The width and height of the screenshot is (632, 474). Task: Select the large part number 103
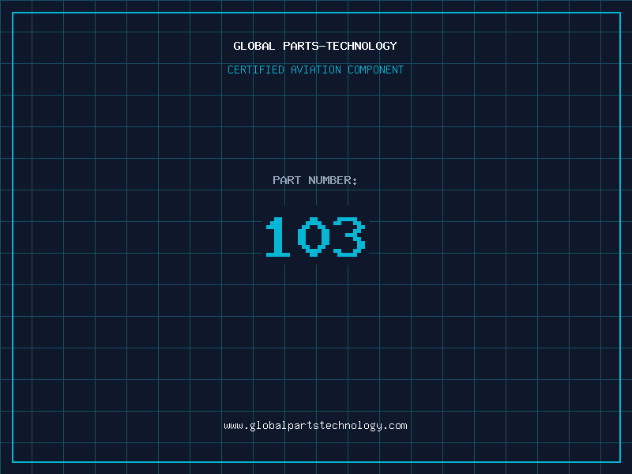[x=315, y=237]
